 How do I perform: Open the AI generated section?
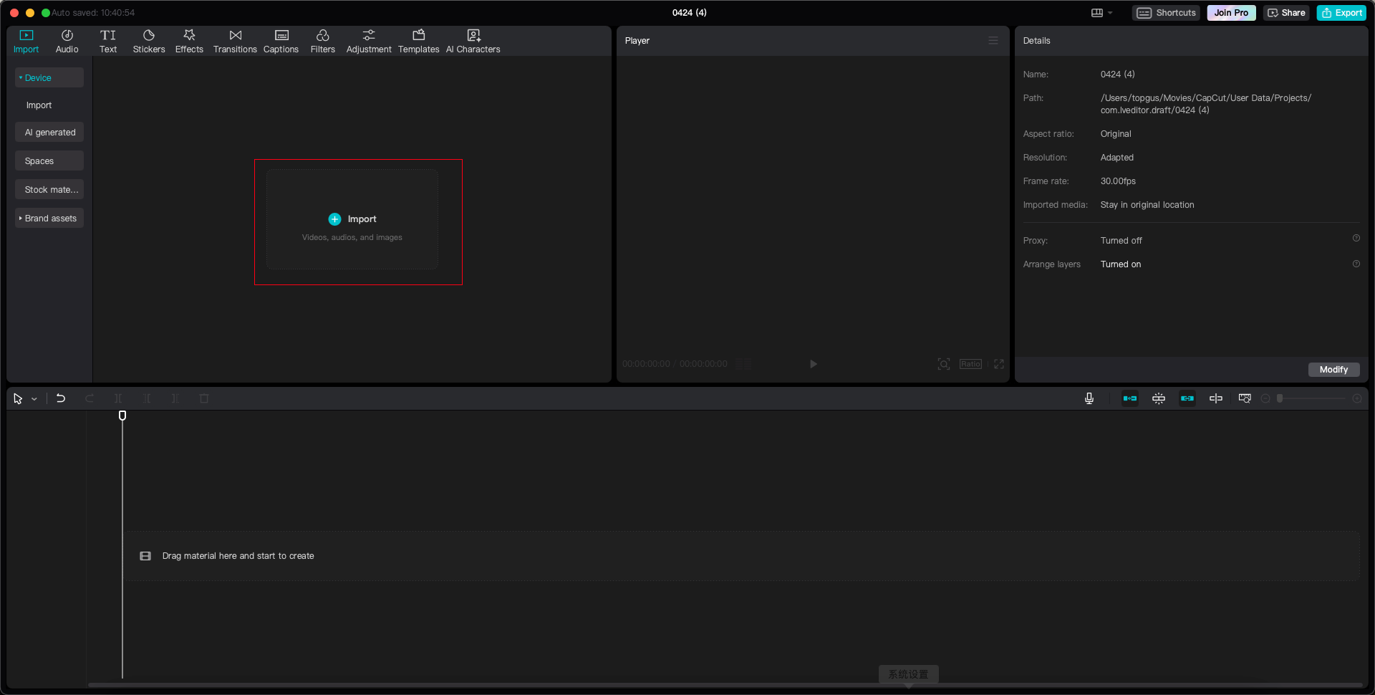(x=49, y=132)
